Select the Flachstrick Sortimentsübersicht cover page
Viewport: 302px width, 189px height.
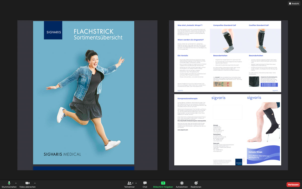(84, 93)
